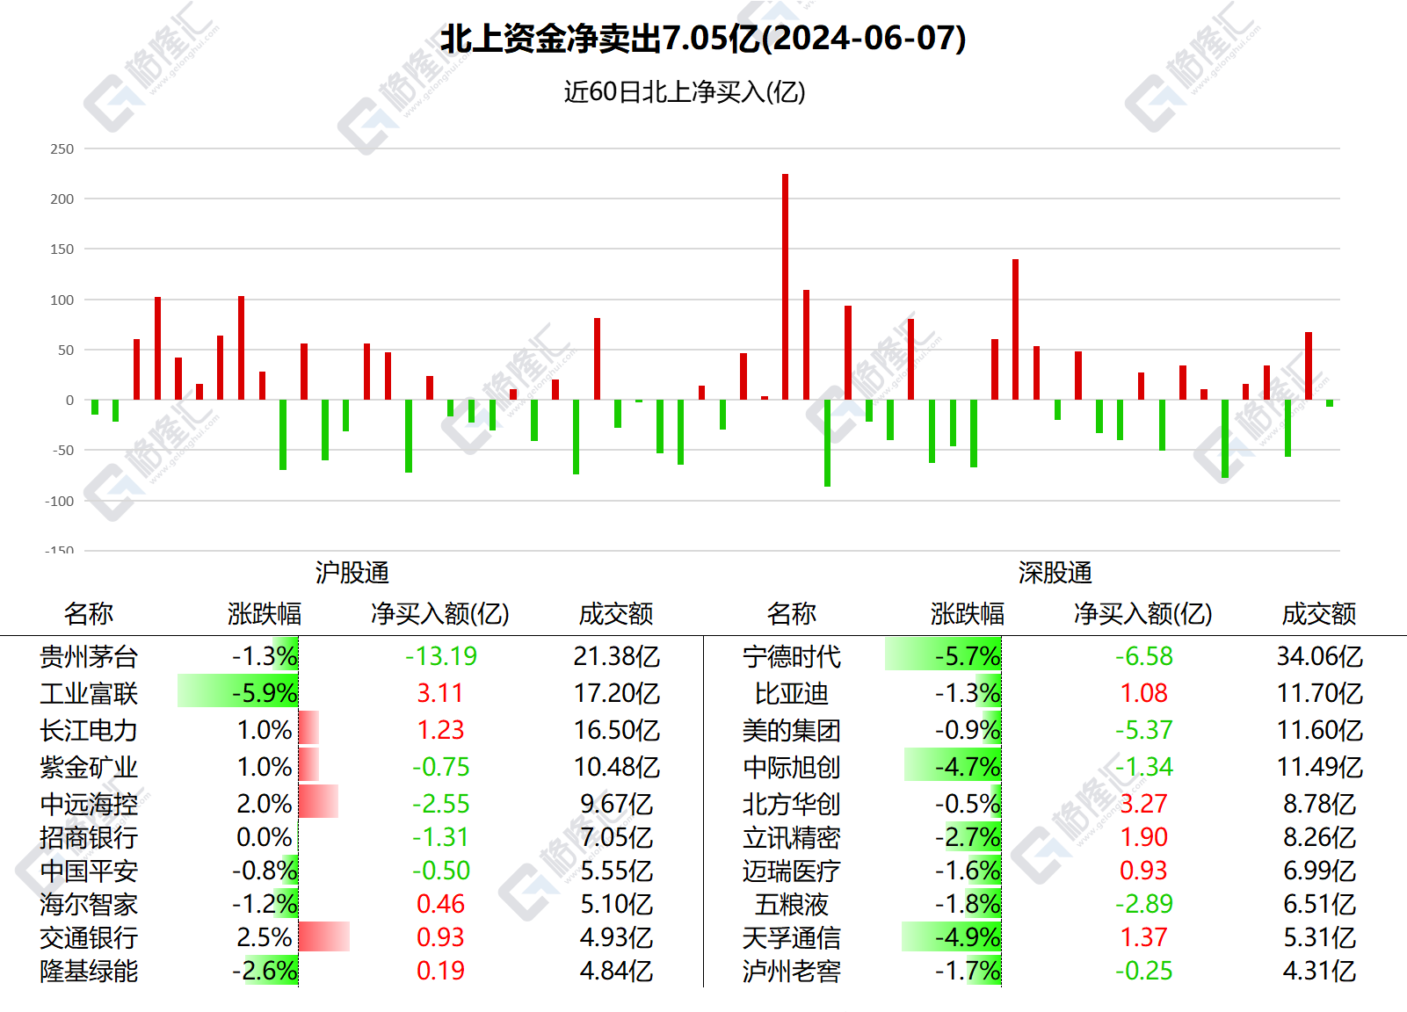Click net buy value -5.37
This screenshot has width=1407, height=1012.
[x=1144, y=730]
